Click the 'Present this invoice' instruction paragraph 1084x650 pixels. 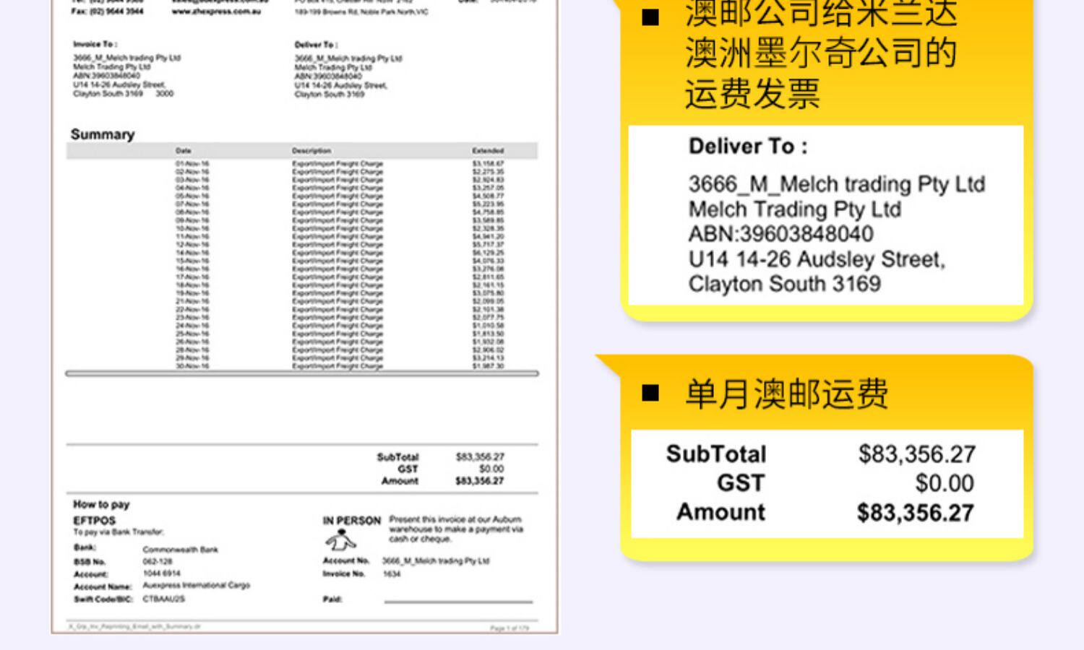click(x=456, y=529)
